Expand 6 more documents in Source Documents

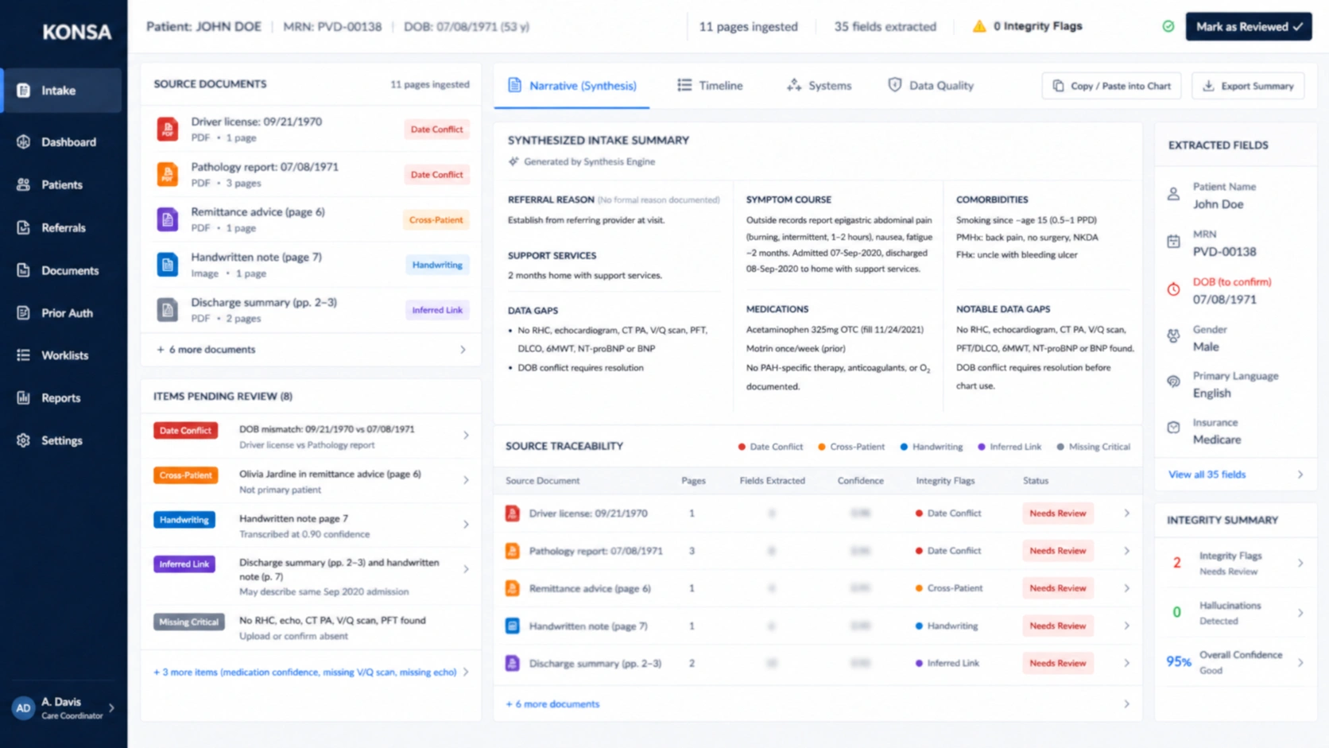click(x=311, y=350)
